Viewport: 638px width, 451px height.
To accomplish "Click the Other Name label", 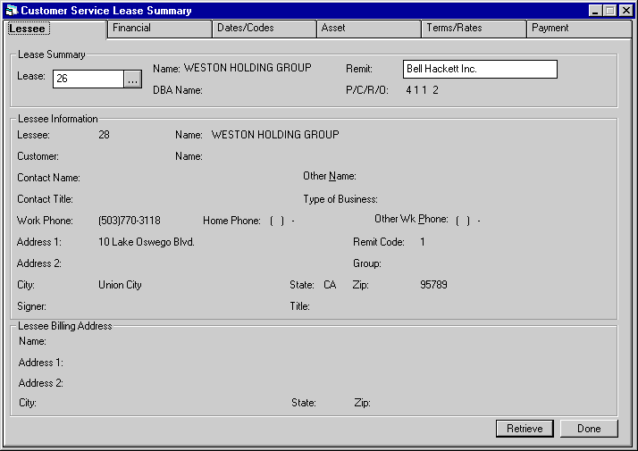I will coord(330,176).
